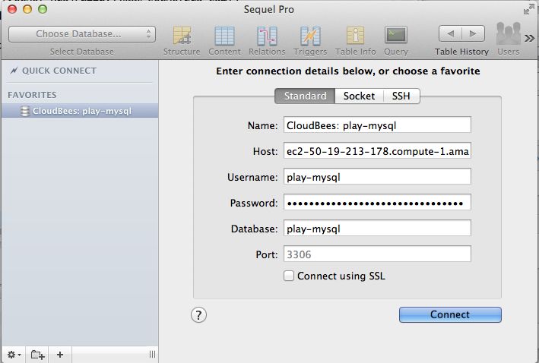Open help with the question mark button

[x=198, y=315]
